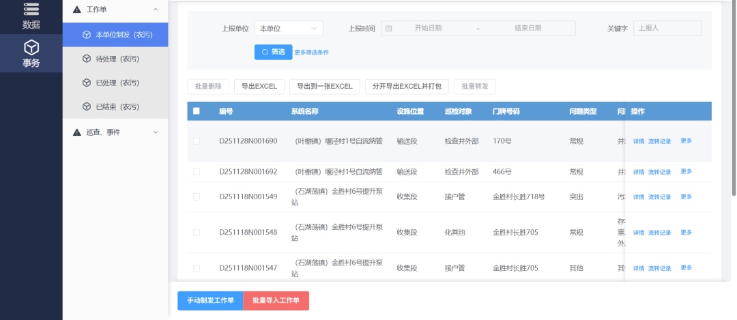The height and width of the screenshot is (320, 737).
Task: Collapse the 工作单 menu section
Action: pyautogui.click(x=156, y=10)
